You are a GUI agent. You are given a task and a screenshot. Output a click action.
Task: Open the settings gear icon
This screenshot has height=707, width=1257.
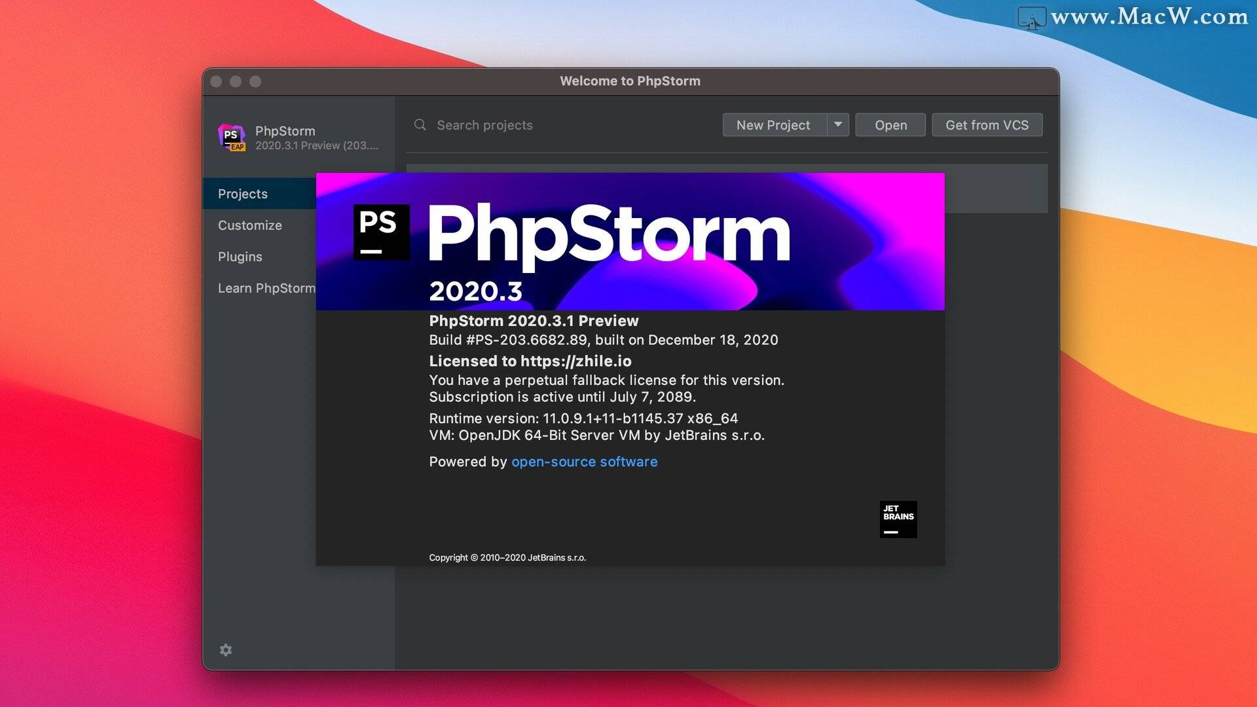[226, 650]
